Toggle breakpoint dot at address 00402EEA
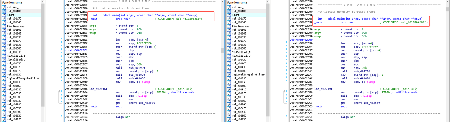The width and height of the screenshot is (450, 122). pos(62,68)
